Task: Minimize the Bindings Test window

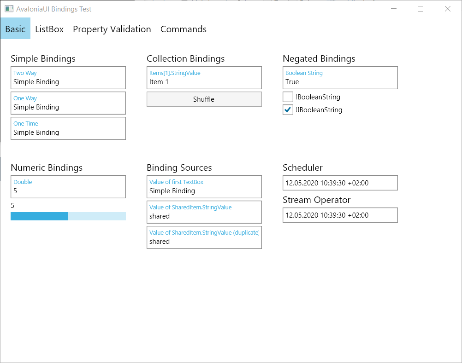Action: [394, 9]
